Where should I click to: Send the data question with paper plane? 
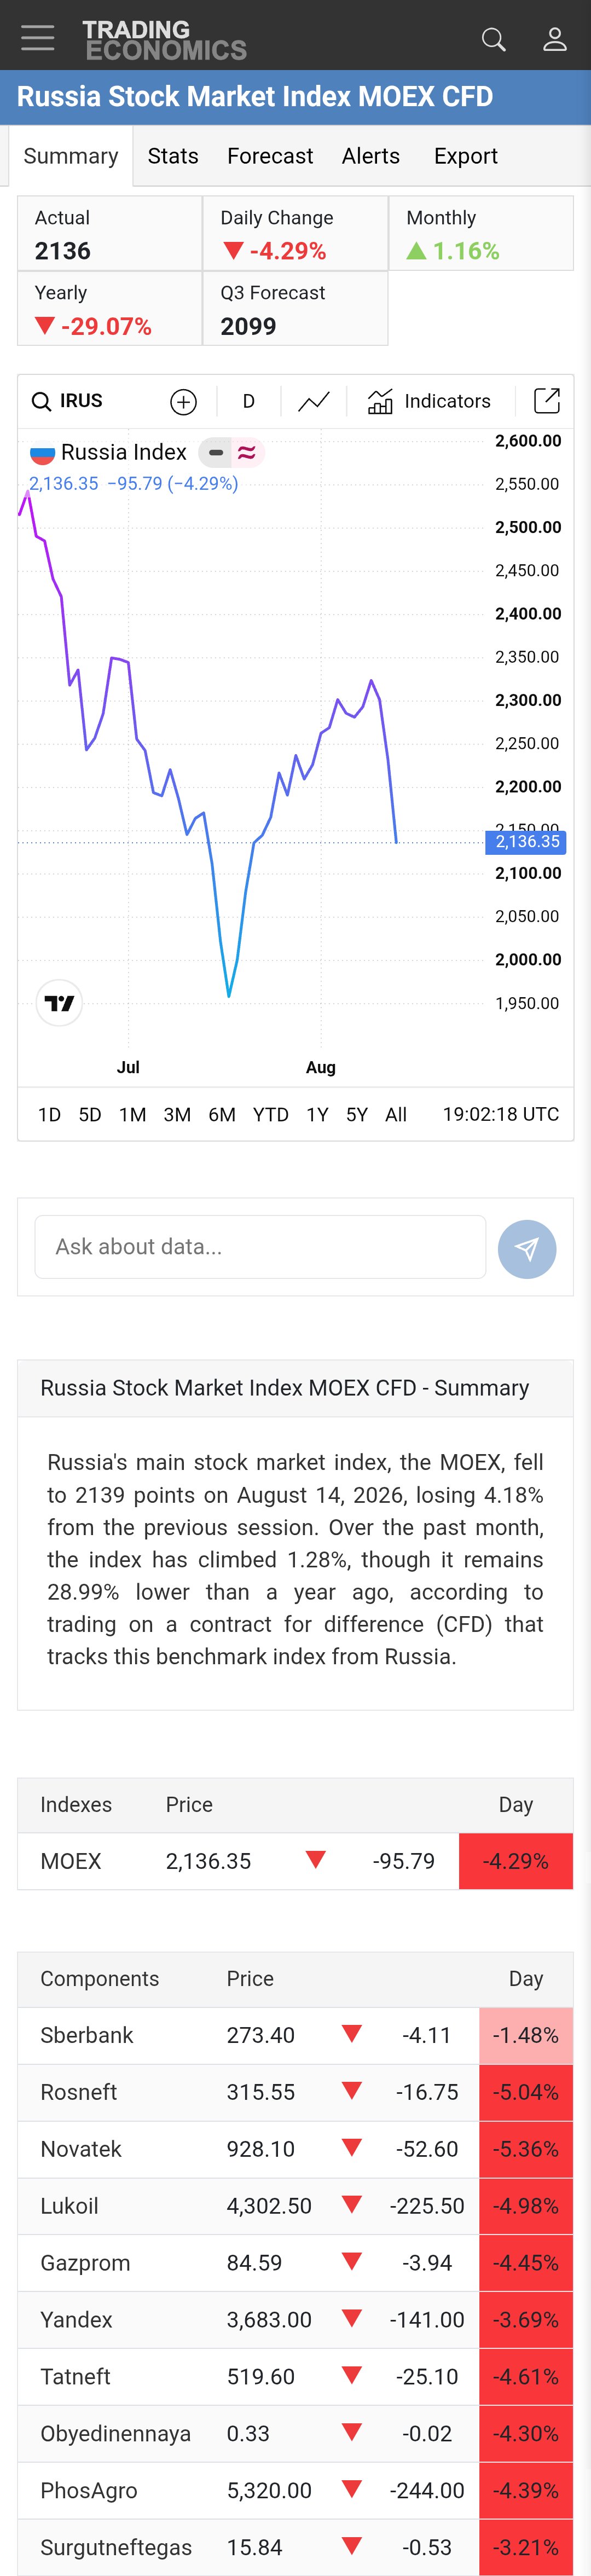click(x=527, y=1249)
